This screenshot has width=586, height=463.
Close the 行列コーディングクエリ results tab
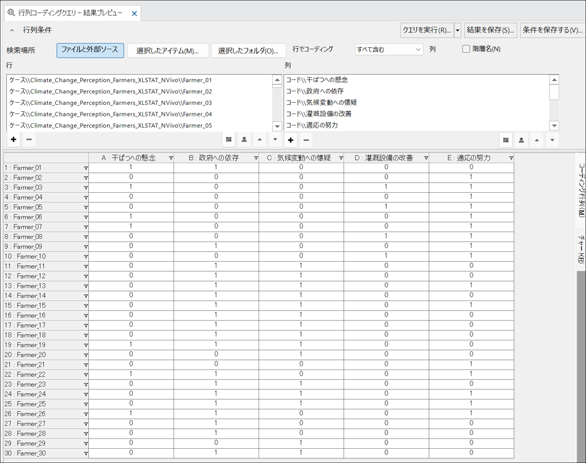pos(134,13)
